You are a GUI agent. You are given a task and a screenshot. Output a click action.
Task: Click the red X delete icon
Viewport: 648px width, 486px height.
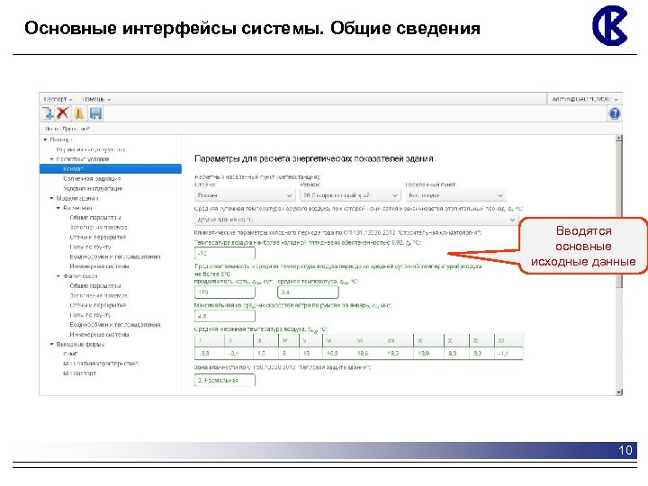tap(62, 113)
